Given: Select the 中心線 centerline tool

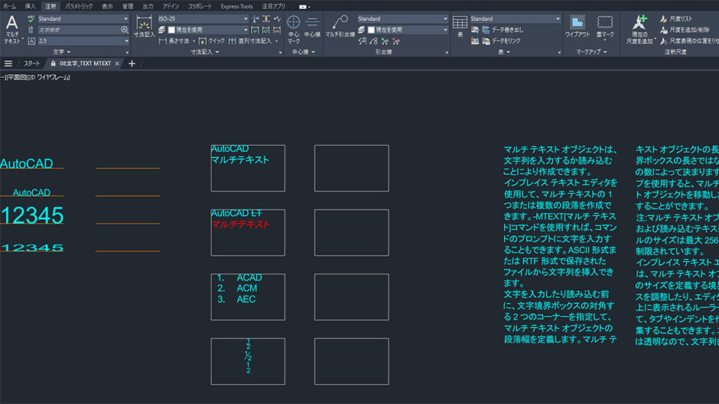Looking at the screenshot, I should point(312,27).
